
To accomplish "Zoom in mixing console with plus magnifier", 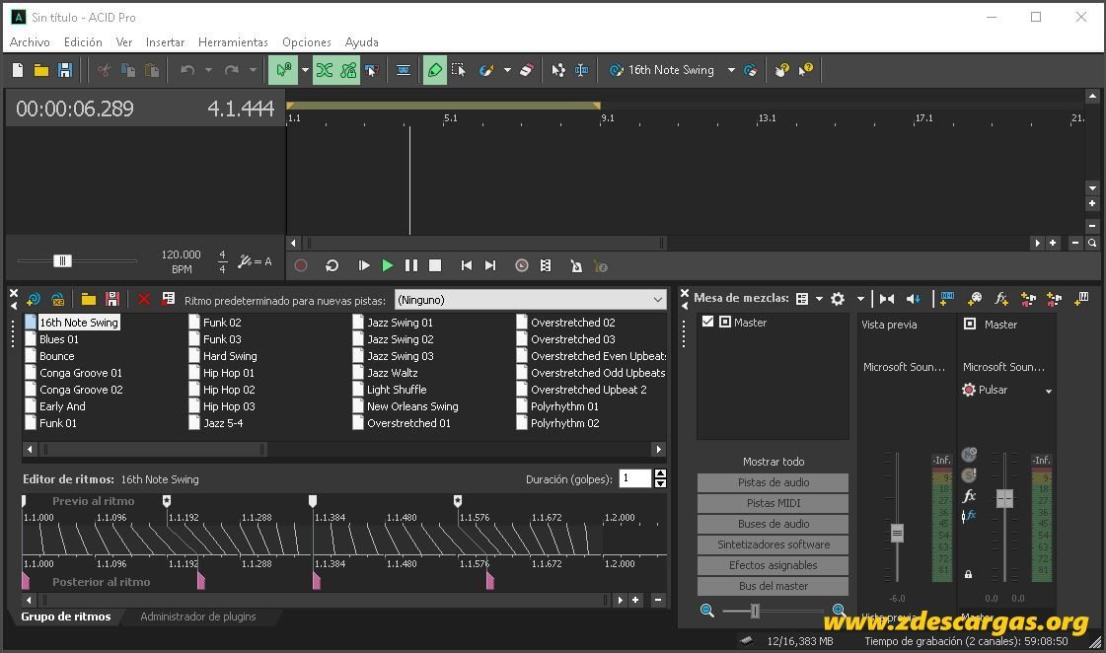I will (839, 610).
